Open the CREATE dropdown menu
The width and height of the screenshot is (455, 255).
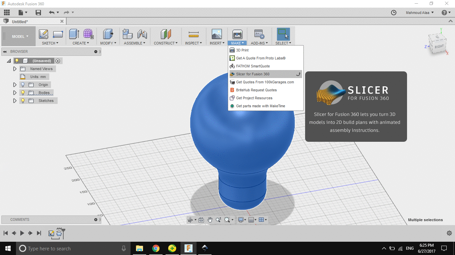(81, 43)
